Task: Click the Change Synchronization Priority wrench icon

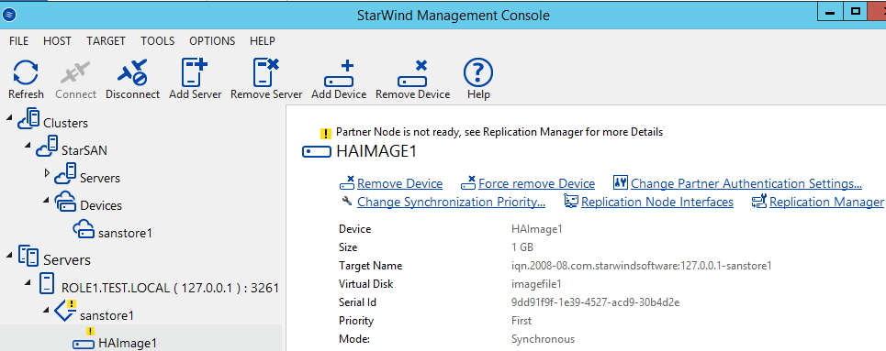Action: (x=347, y=201)
